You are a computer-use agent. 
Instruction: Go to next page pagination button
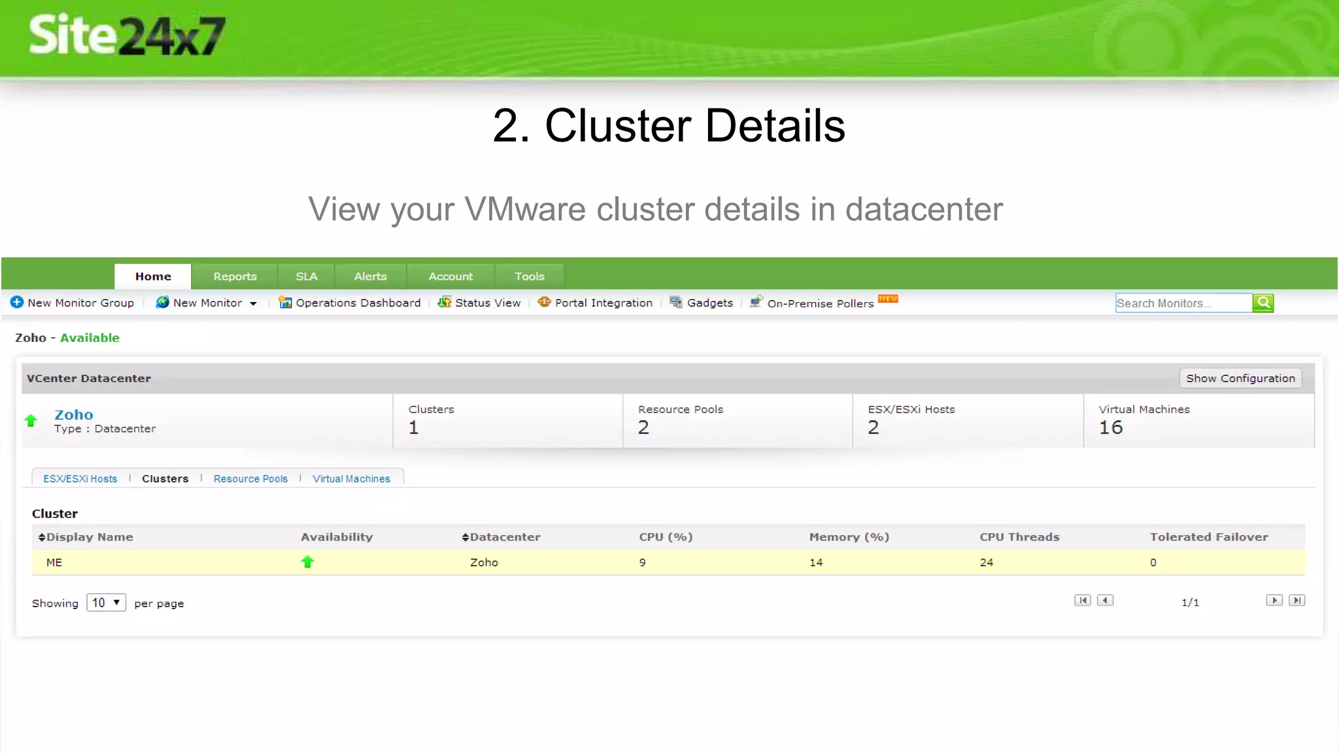click(x=1274, y=600)
